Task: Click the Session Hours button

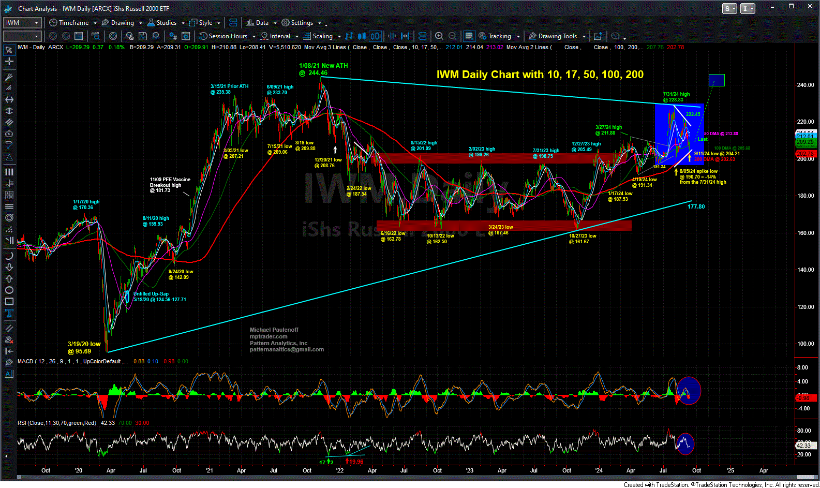Action: click(223, 36)
